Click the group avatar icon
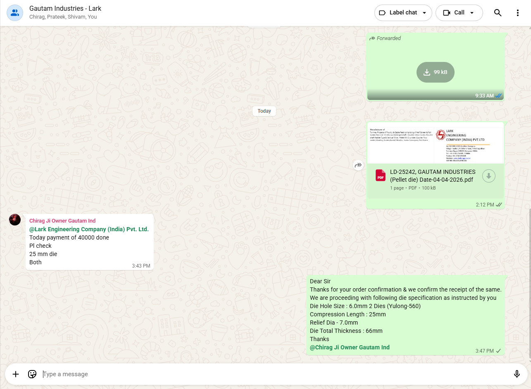Screen dimensions: 531x389 coord(15,13)
